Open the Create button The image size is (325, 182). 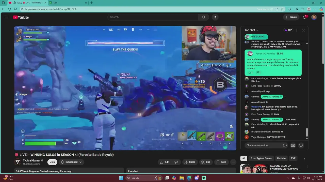(291, 17)
